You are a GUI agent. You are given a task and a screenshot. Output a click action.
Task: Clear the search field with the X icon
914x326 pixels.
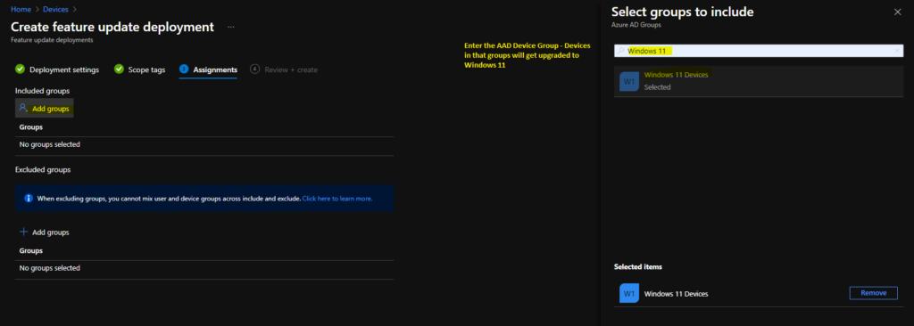(897, 52)
